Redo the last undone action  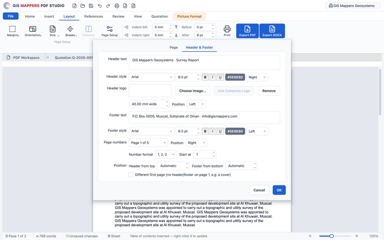[108, 6]
